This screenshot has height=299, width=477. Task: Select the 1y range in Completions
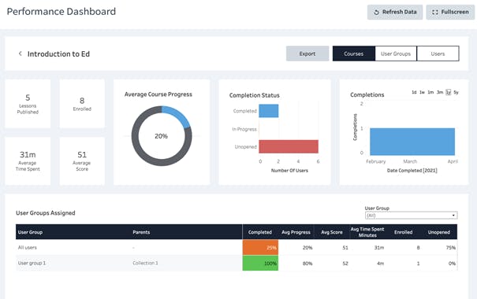(x=448, y=92)
